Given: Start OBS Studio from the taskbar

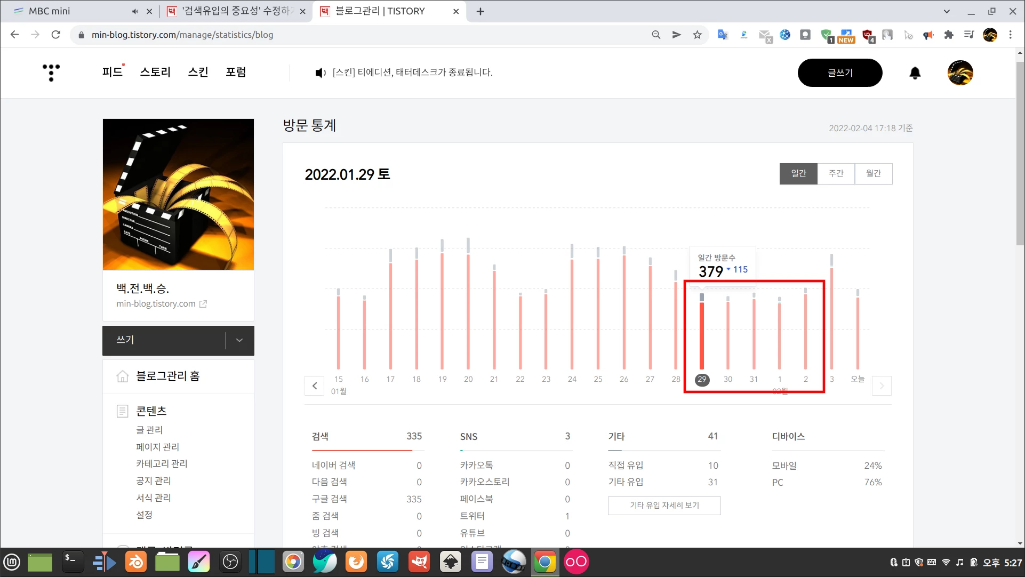Looking at the screenshot, I should (230, 562).
